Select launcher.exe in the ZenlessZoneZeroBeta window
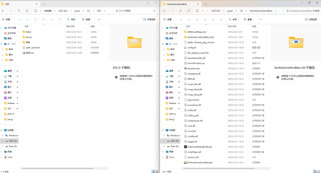Screen dimensions: 321x173 click(x=193, y=68)
